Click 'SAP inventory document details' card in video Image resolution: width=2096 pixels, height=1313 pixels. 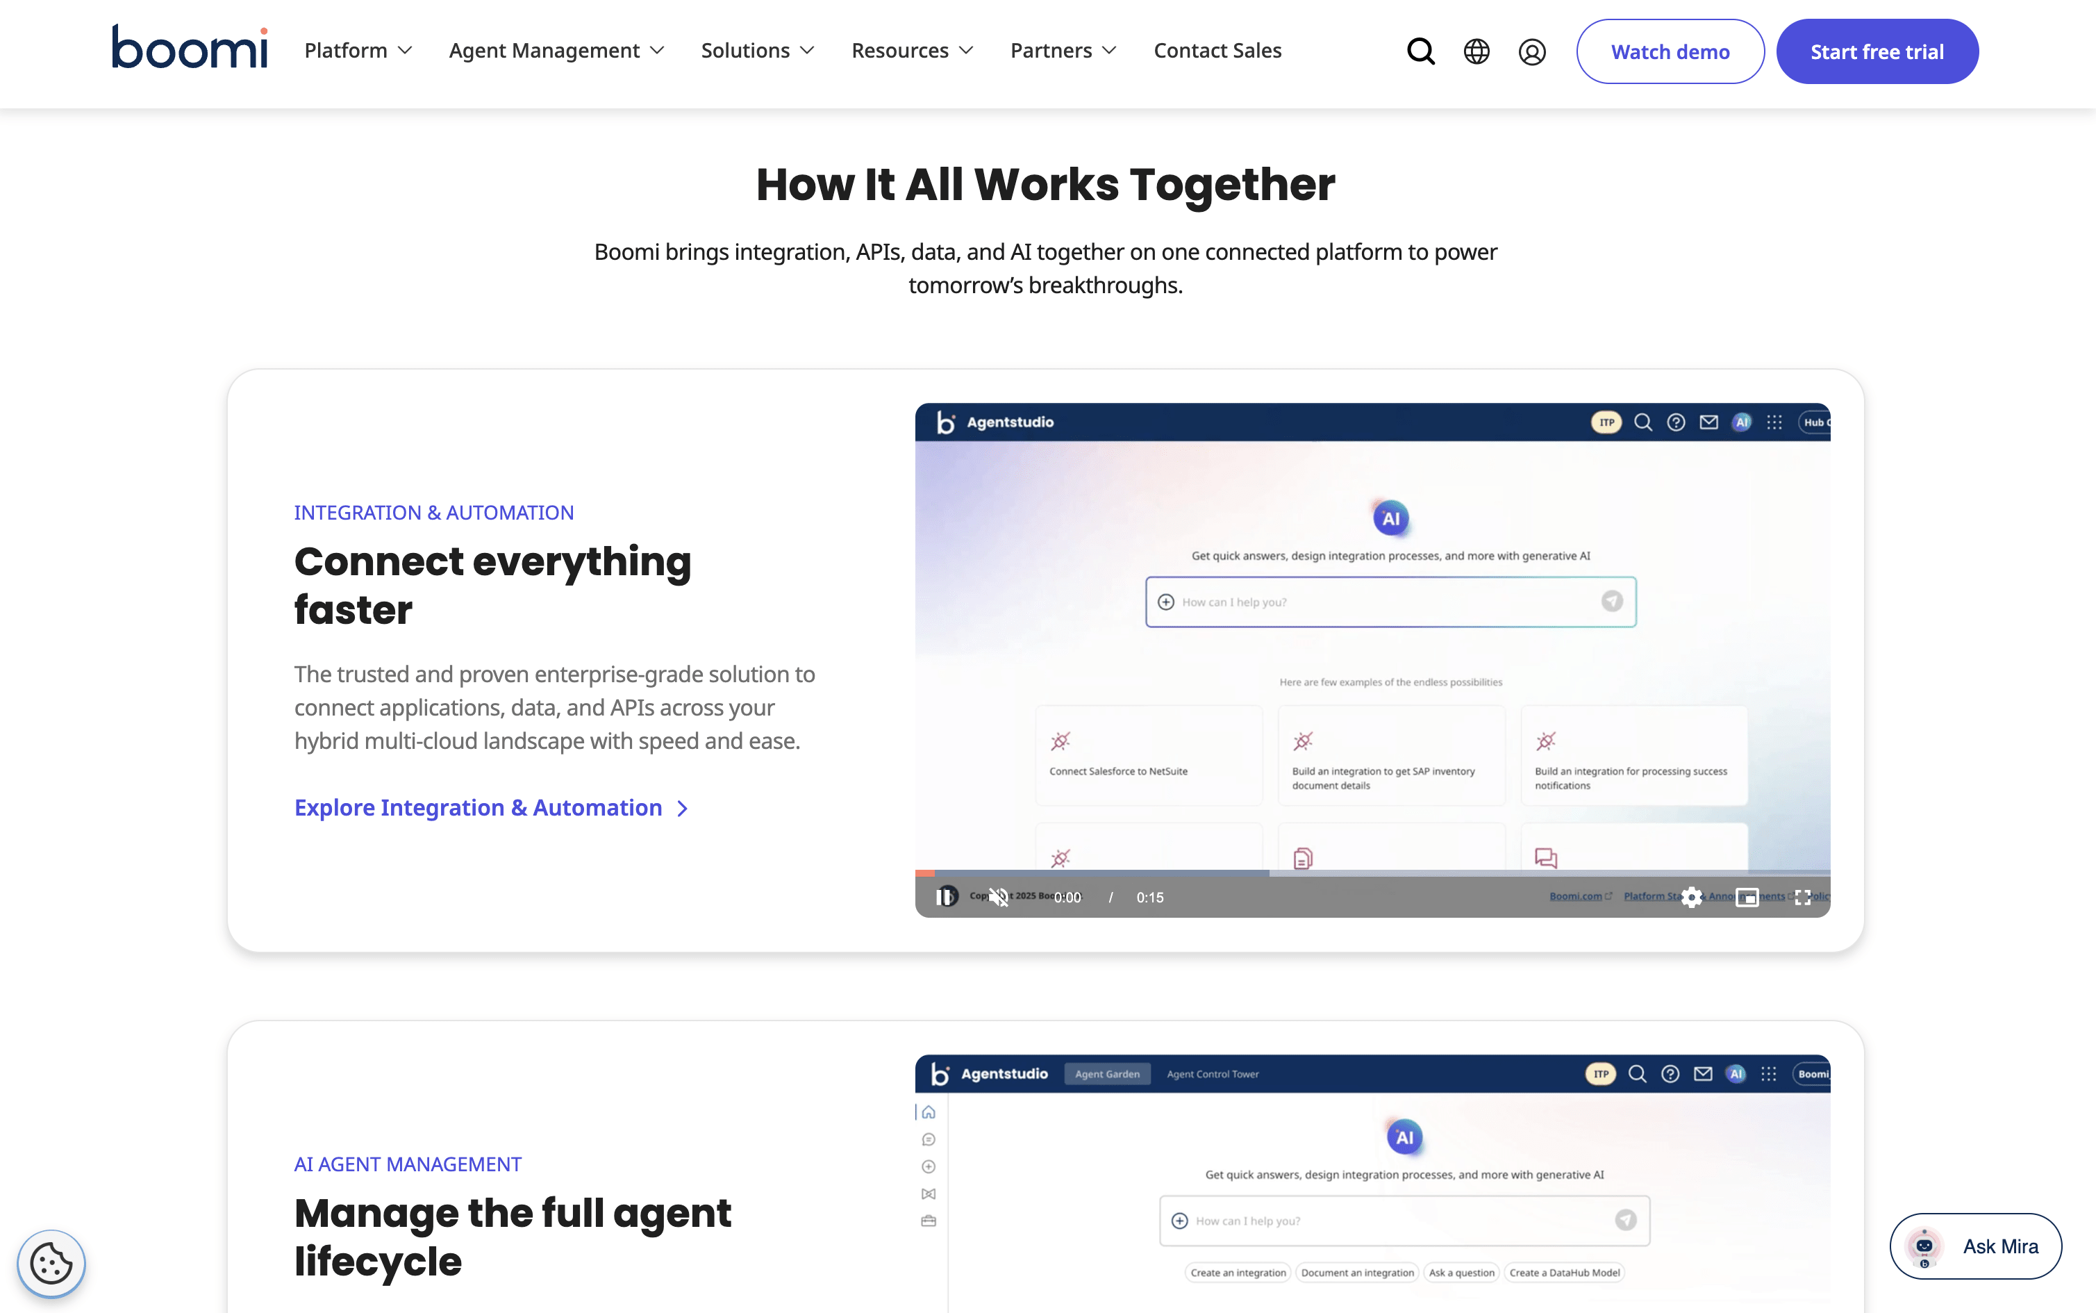coord(1391,756)
